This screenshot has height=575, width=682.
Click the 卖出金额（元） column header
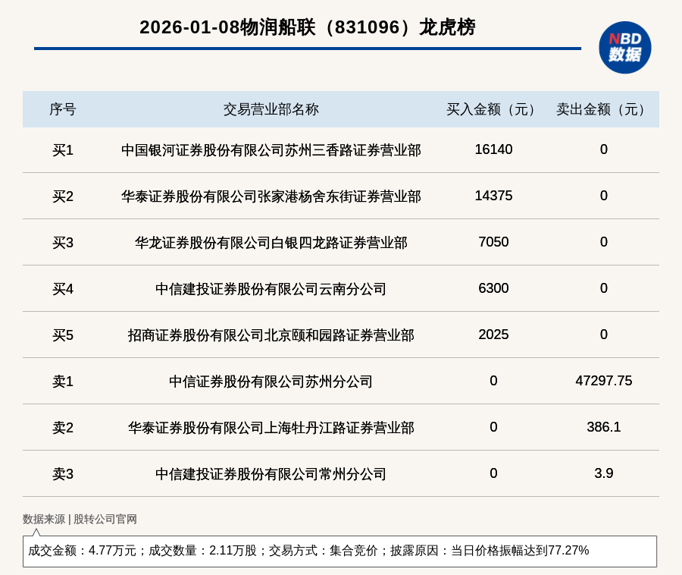click(603, 109)
